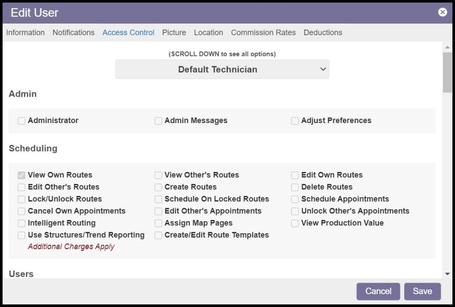This screenshot has height=307, width=455.
Task: Tick the Adjust Preferences checkbox
Action: [x=295, y=121]
